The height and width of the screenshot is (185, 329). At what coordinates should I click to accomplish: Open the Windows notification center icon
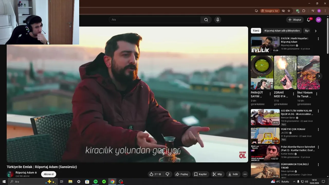click(x=324, y=182)
